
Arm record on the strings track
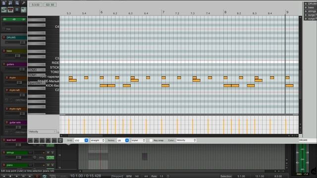(x=3, y=153)
